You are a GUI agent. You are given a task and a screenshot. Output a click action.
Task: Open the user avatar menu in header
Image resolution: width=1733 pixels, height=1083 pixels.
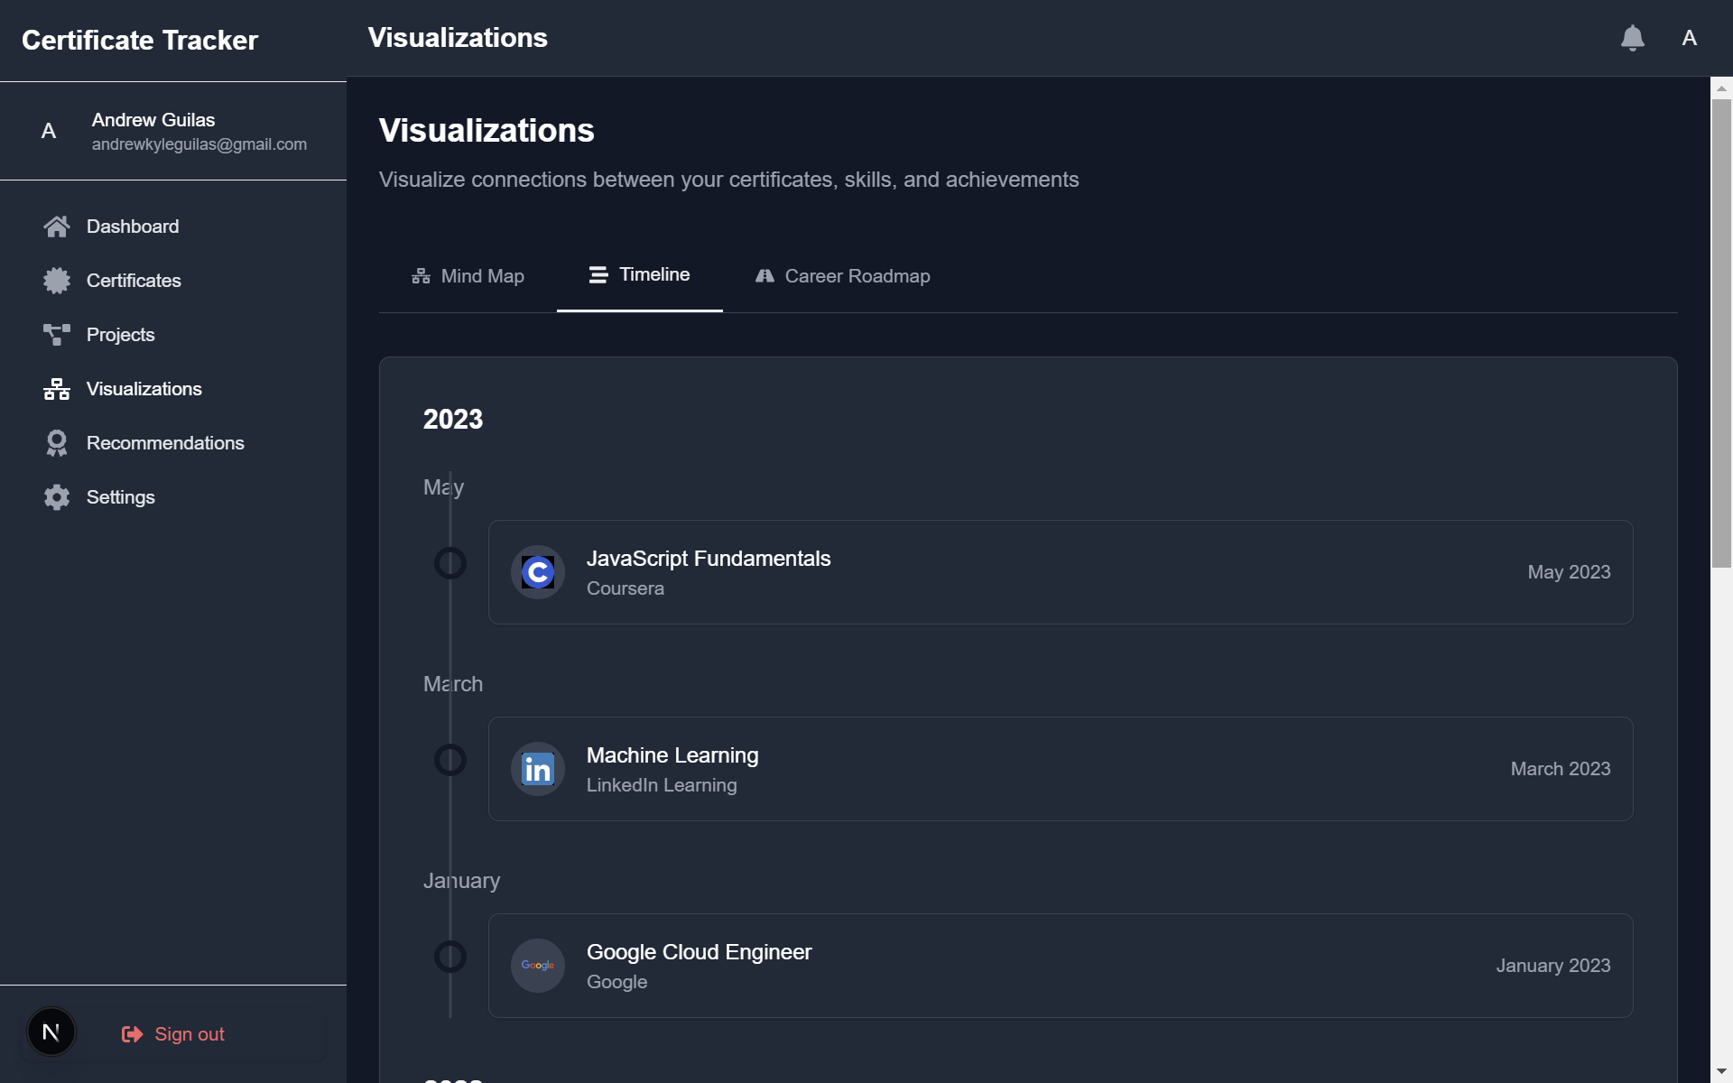(x=1689, y=38)
